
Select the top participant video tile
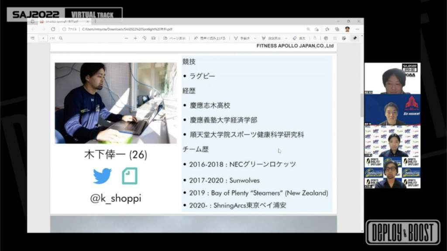[x=392, y=78]
